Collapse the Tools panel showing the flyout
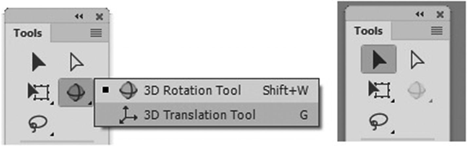This screenshot has width=467, height=146. 79,17
